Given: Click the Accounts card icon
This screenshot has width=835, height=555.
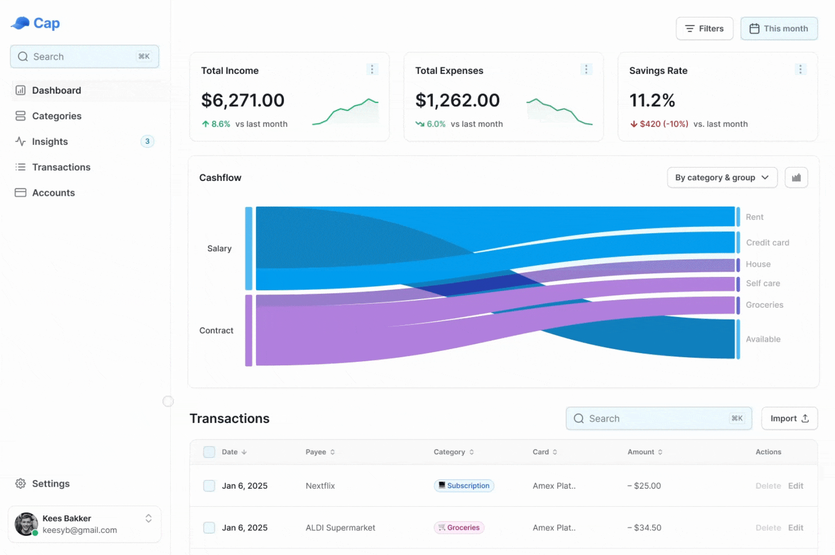Looking at the screenshot, I should [x=21, y=193].
